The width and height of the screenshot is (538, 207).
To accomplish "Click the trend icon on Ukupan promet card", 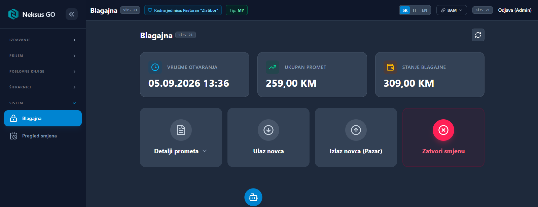I will pos(273,67).
